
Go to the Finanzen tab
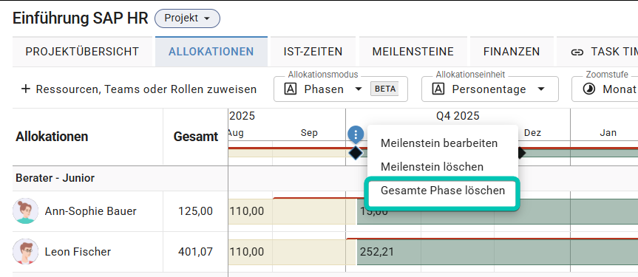[512, 52]
